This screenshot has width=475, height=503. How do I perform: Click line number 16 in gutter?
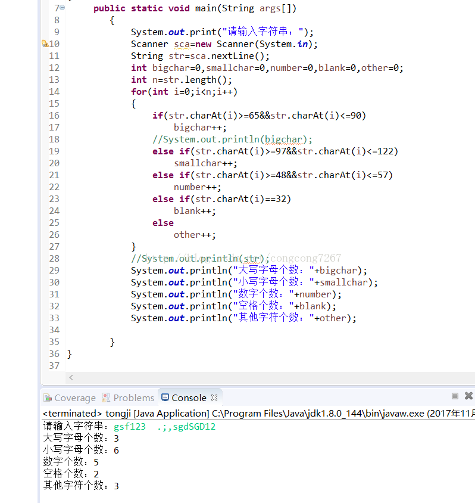coord(54,116)
